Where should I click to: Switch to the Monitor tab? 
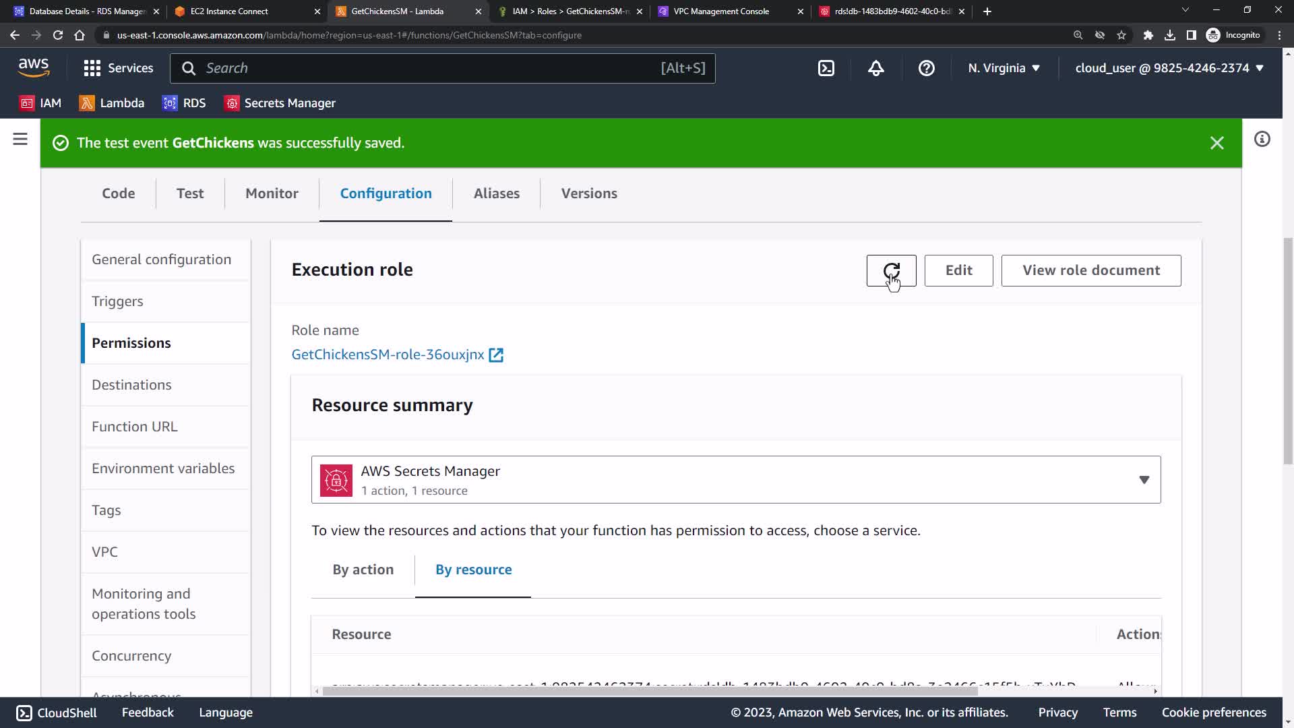click(x=272, y=193)
